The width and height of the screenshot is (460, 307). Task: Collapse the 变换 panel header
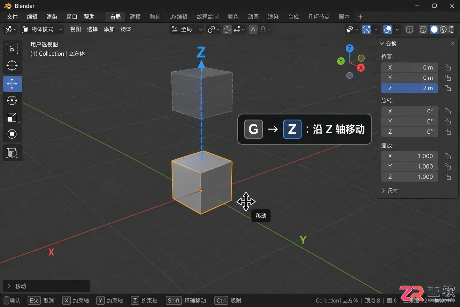point(389,43)
